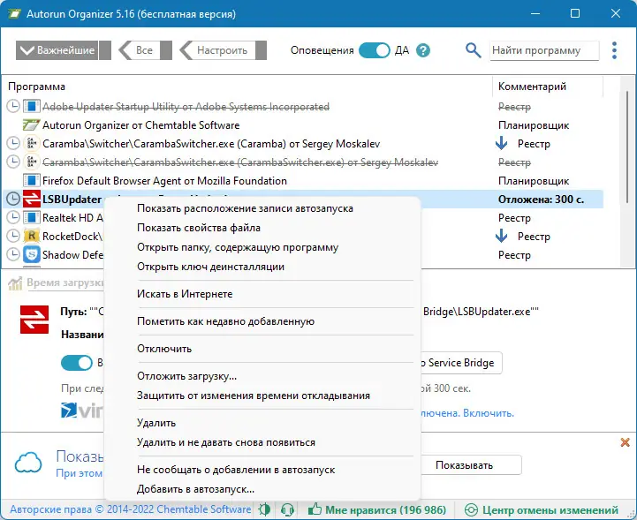Choose Открыть папку, содержащую программу
Image resolution: width=637 pixels, height=520 pixels.
[x=262, y=247]
